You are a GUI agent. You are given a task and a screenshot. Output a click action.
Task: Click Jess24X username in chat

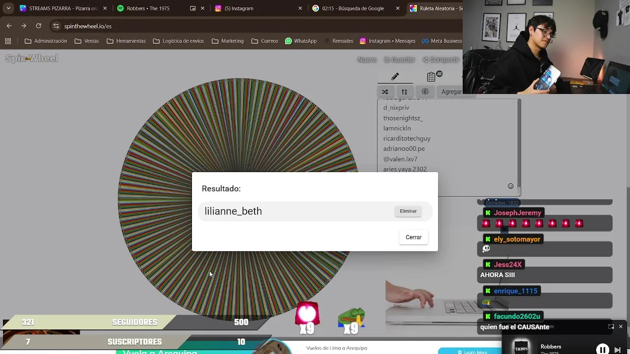(507, 265)
